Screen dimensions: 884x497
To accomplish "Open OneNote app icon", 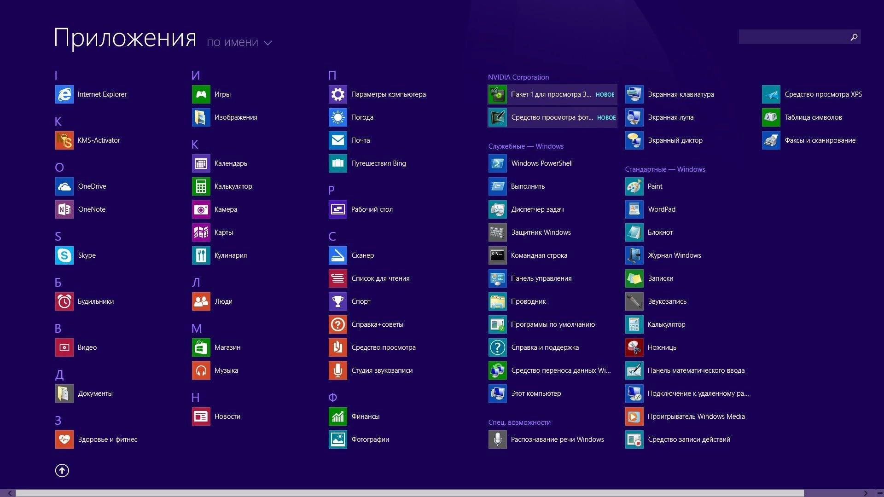I will click(x=64, y=209).
